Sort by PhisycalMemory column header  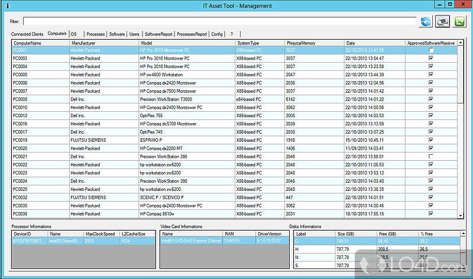tap(315, 43)
